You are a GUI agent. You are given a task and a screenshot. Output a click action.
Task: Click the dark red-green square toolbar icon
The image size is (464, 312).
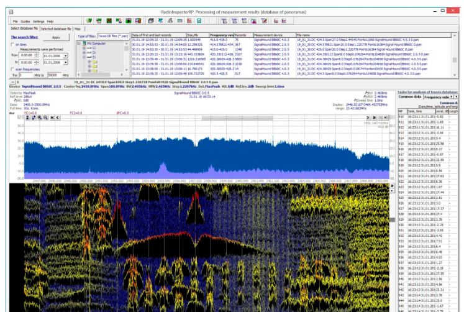[x=109, y=21]
